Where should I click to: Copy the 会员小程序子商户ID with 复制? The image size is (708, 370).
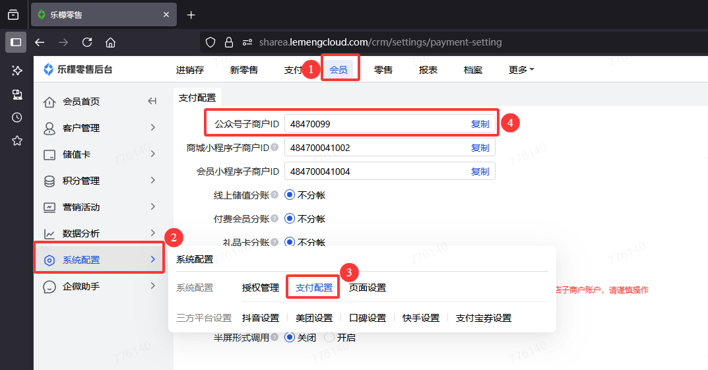[480, 171]
